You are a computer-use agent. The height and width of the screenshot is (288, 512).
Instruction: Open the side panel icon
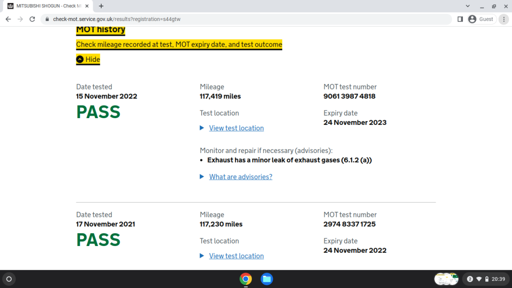[x=460, y=19]
